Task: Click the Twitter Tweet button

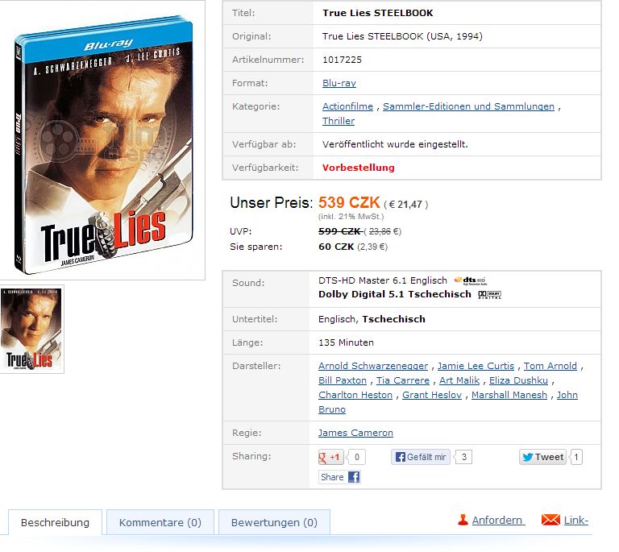Action: tap(542, 457)
